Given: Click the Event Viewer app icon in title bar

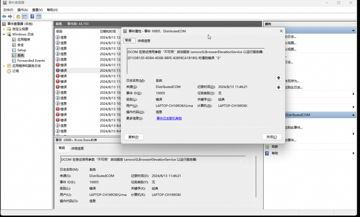Looking at the screenshot, I should [5, 3].
